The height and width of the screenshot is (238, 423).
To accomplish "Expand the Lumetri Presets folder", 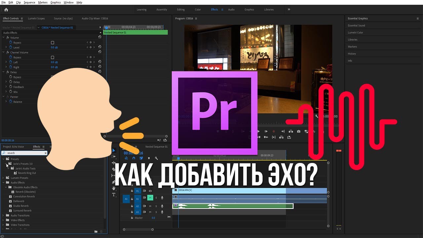I will tap(4, 178).
